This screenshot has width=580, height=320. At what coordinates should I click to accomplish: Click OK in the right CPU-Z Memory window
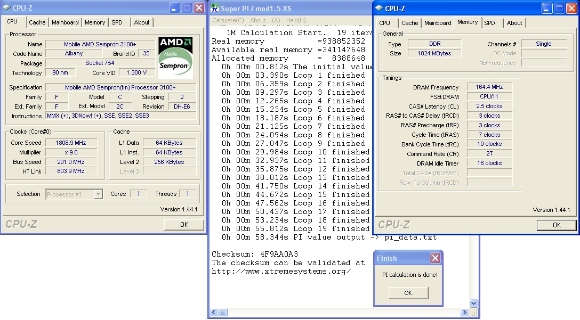click(x=557, y=225)
